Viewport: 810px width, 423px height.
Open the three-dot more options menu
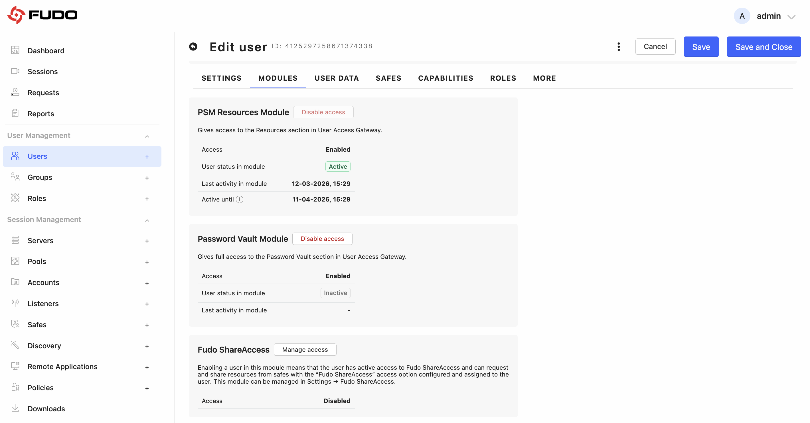[619, 46]
